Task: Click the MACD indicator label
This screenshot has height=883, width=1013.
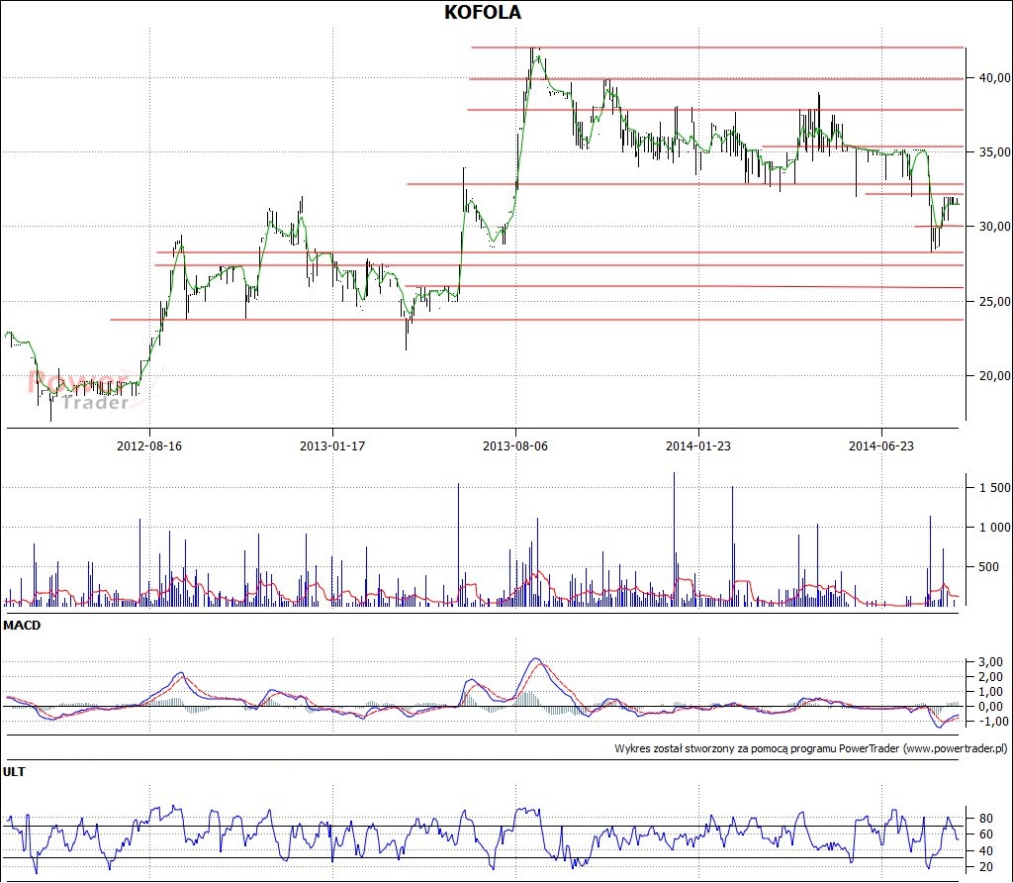Action: pos(22,625)
